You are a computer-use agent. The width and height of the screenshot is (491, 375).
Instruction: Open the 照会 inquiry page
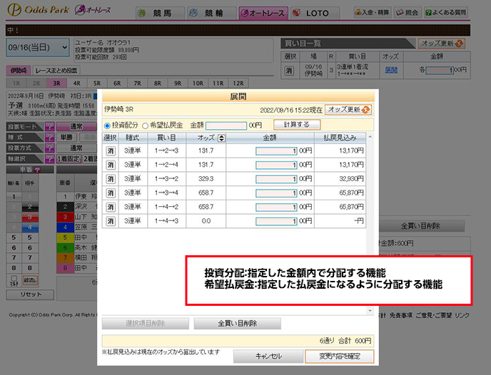click(407, 13)
